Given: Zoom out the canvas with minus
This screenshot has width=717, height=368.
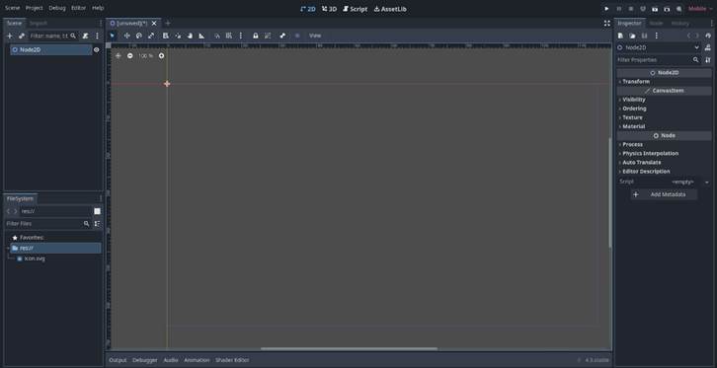Looking at the screenshot, I should point(130,55).
